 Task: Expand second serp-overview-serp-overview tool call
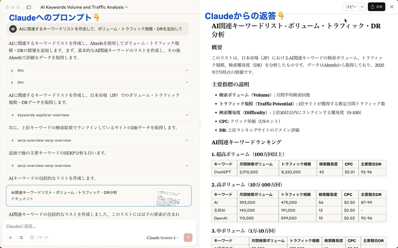[x=99, y=166]
